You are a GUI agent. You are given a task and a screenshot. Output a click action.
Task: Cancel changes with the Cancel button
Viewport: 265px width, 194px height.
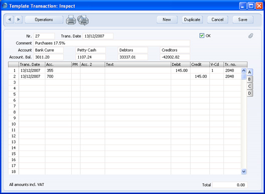[x=217, y=19]
